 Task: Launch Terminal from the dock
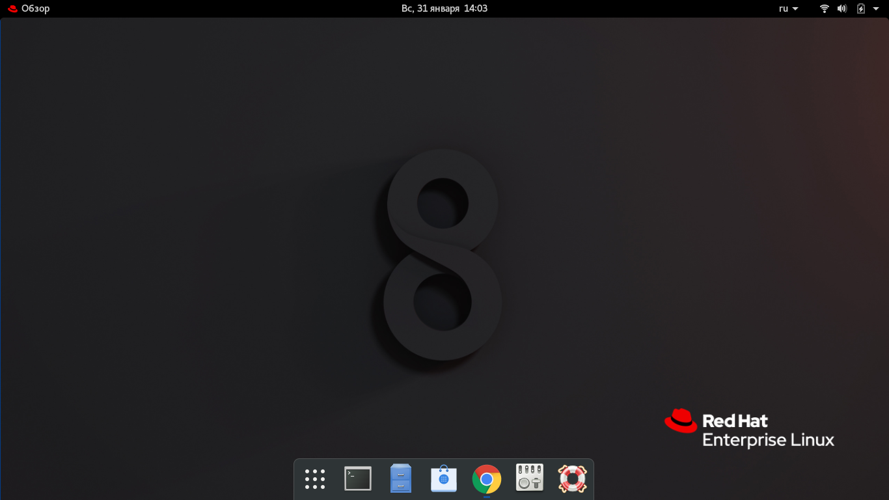[358, 479]
